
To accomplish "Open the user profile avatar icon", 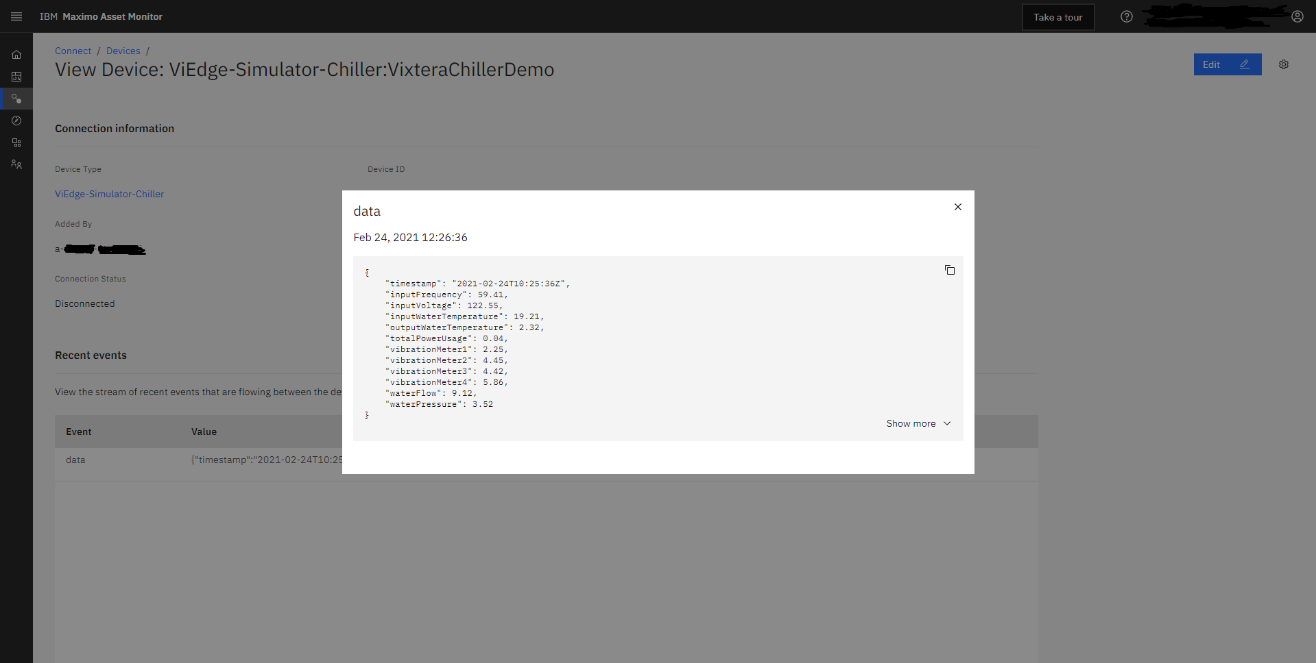I will [1297, 16].
